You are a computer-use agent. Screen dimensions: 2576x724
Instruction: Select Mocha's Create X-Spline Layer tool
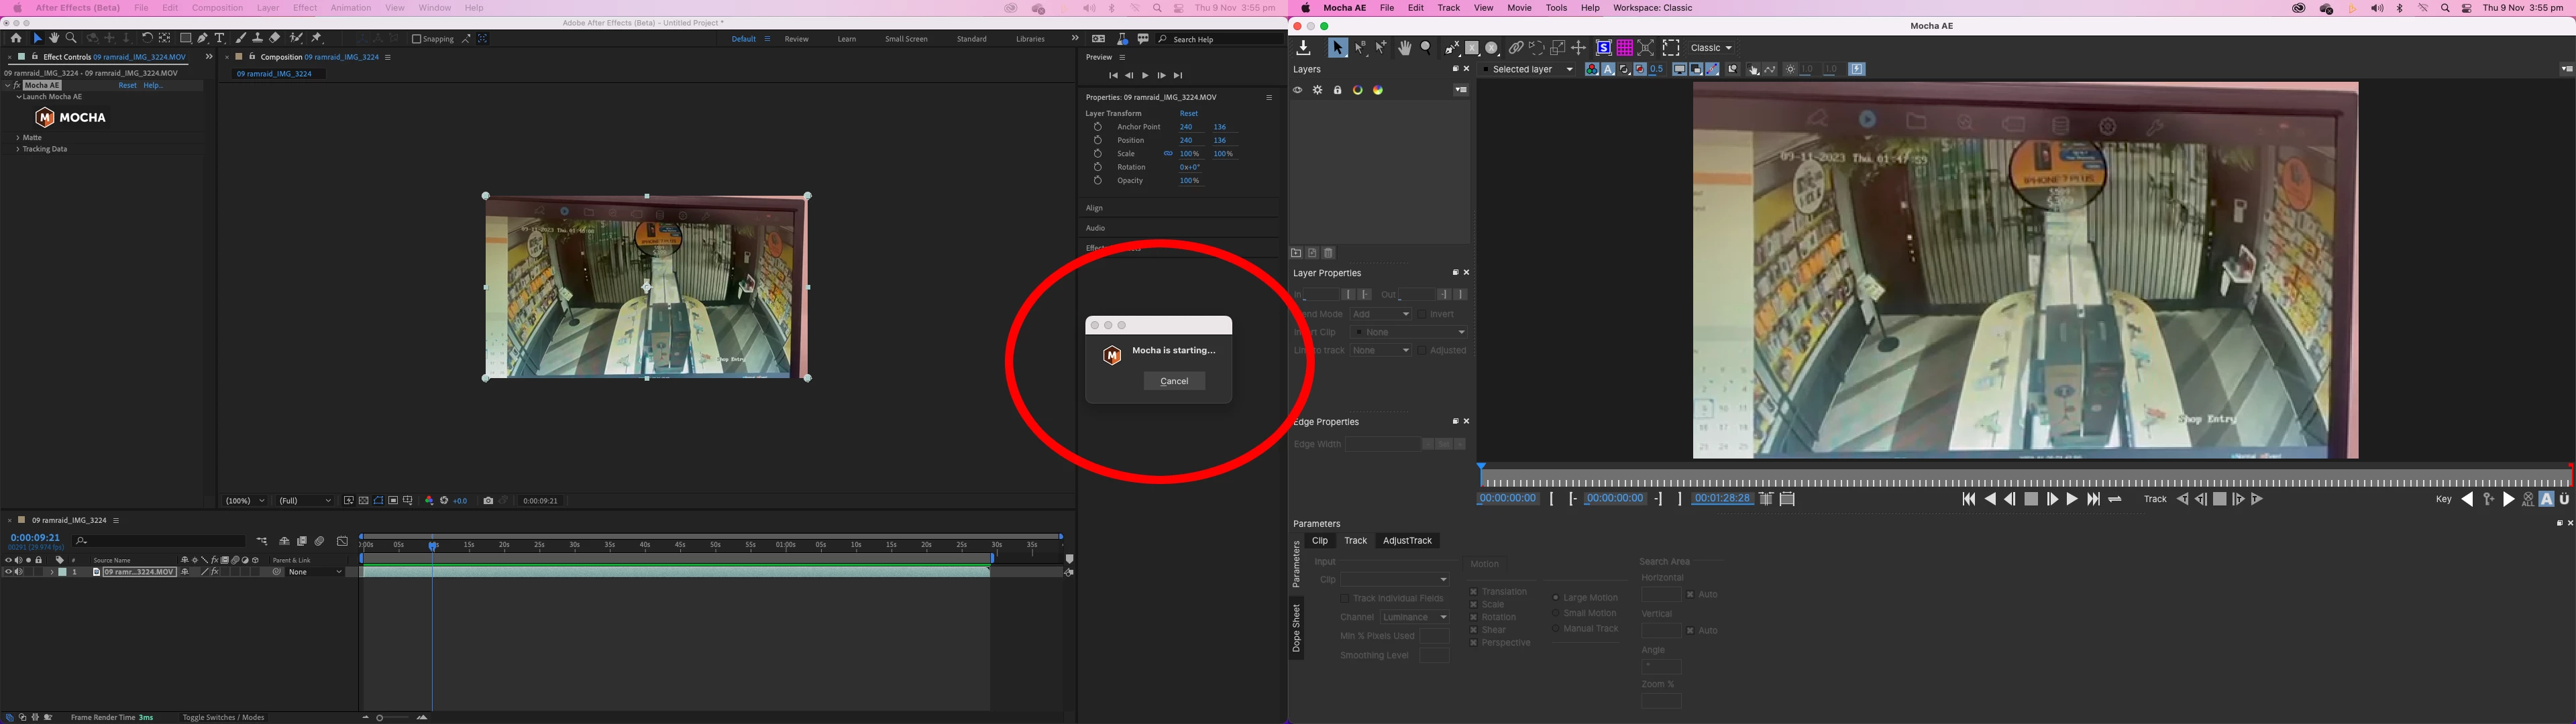[x=1451, y=48]
